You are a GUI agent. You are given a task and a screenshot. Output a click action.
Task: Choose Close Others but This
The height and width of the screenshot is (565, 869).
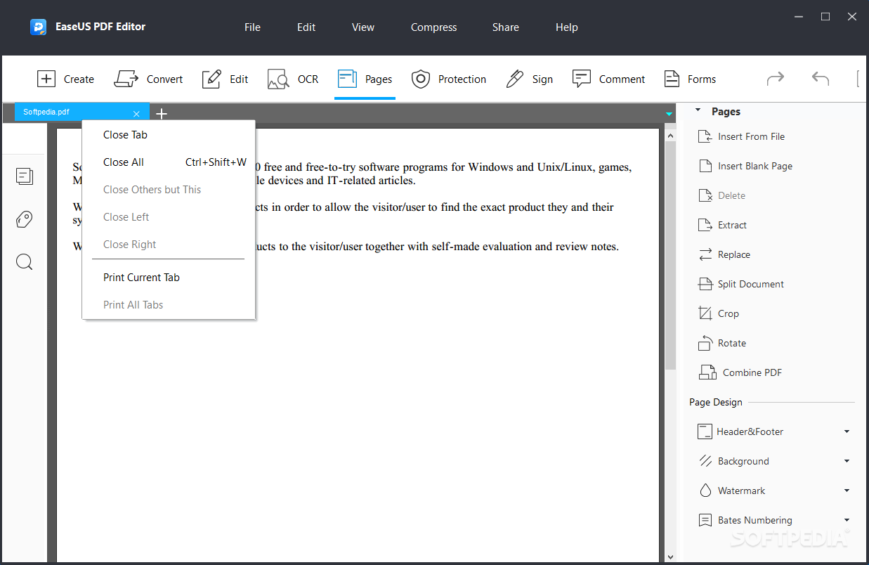click(169, 190)
